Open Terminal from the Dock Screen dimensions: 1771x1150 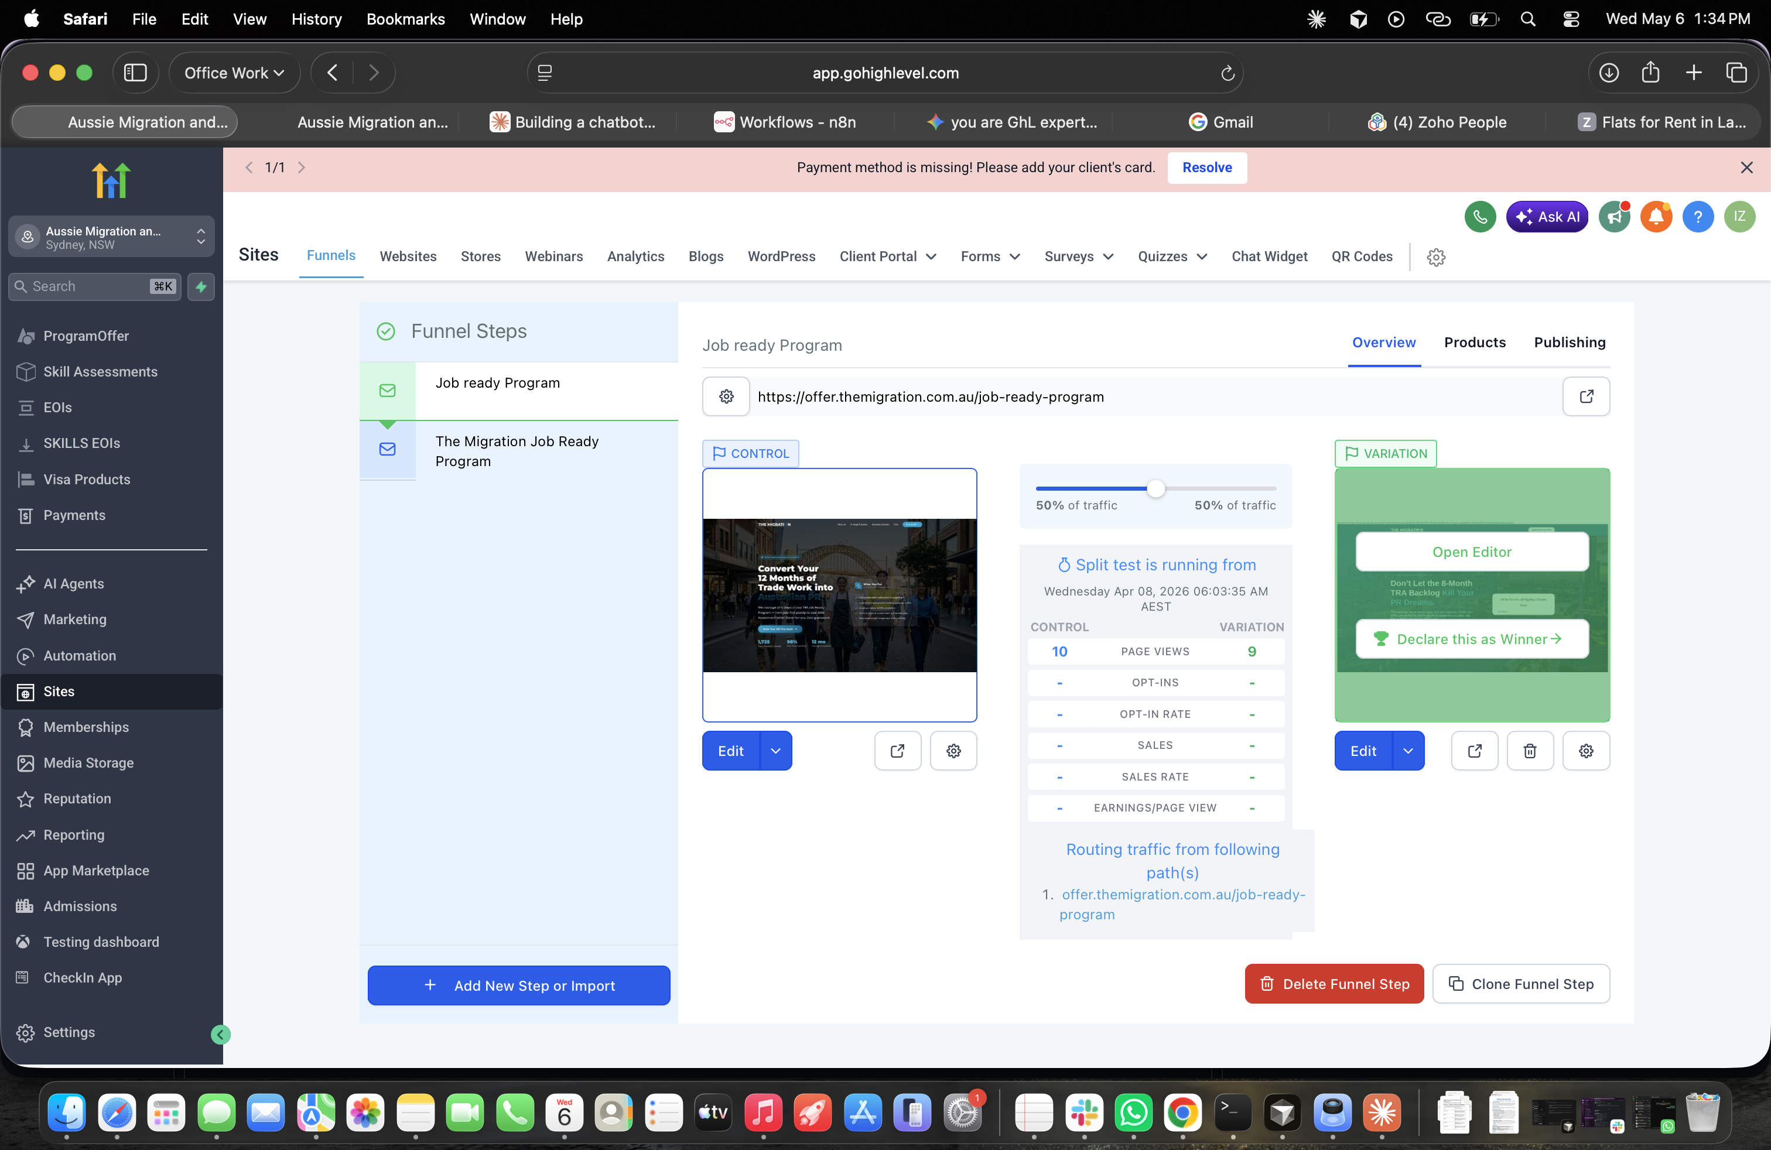tap(1232, 1114)
